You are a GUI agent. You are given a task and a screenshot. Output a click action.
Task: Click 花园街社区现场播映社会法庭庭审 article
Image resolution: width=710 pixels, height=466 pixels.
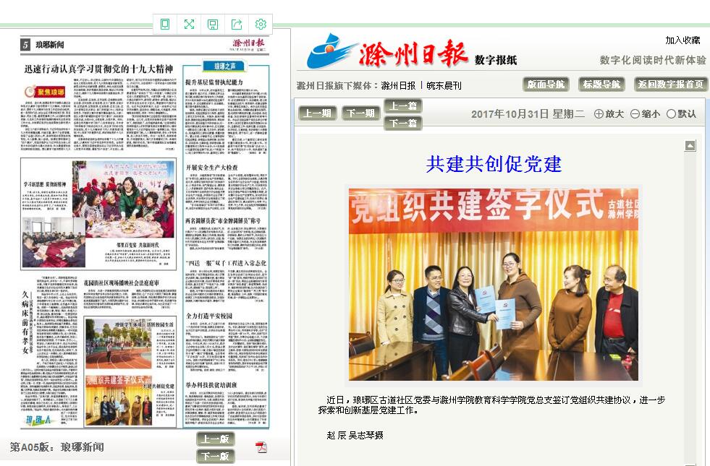122,282
